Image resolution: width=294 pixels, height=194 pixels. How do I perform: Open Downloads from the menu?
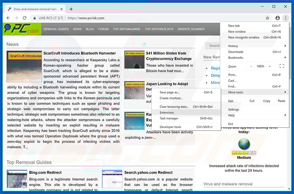pos(255,52)
